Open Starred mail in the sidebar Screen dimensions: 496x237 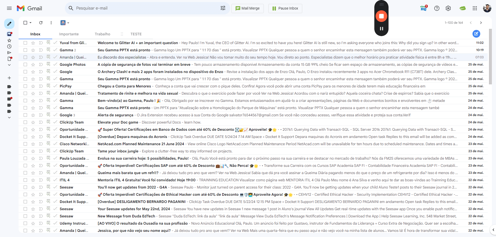pyautogui.click(x=9, y=40)
